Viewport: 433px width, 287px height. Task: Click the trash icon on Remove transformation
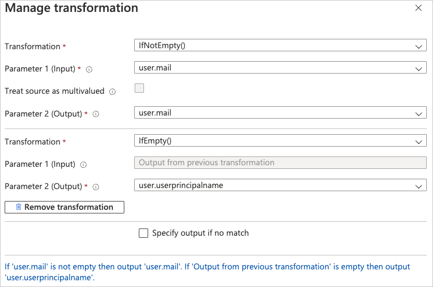(19, 207)
